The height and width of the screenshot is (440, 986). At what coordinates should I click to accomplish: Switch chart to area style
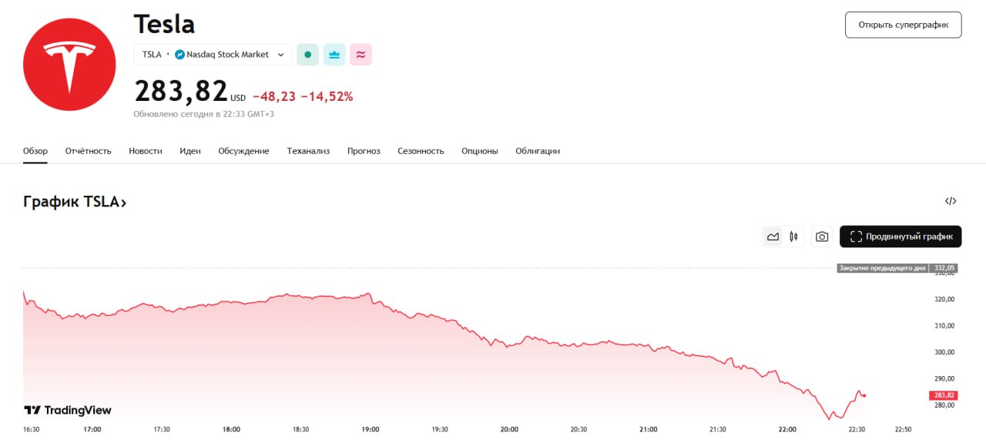point(773,237)
